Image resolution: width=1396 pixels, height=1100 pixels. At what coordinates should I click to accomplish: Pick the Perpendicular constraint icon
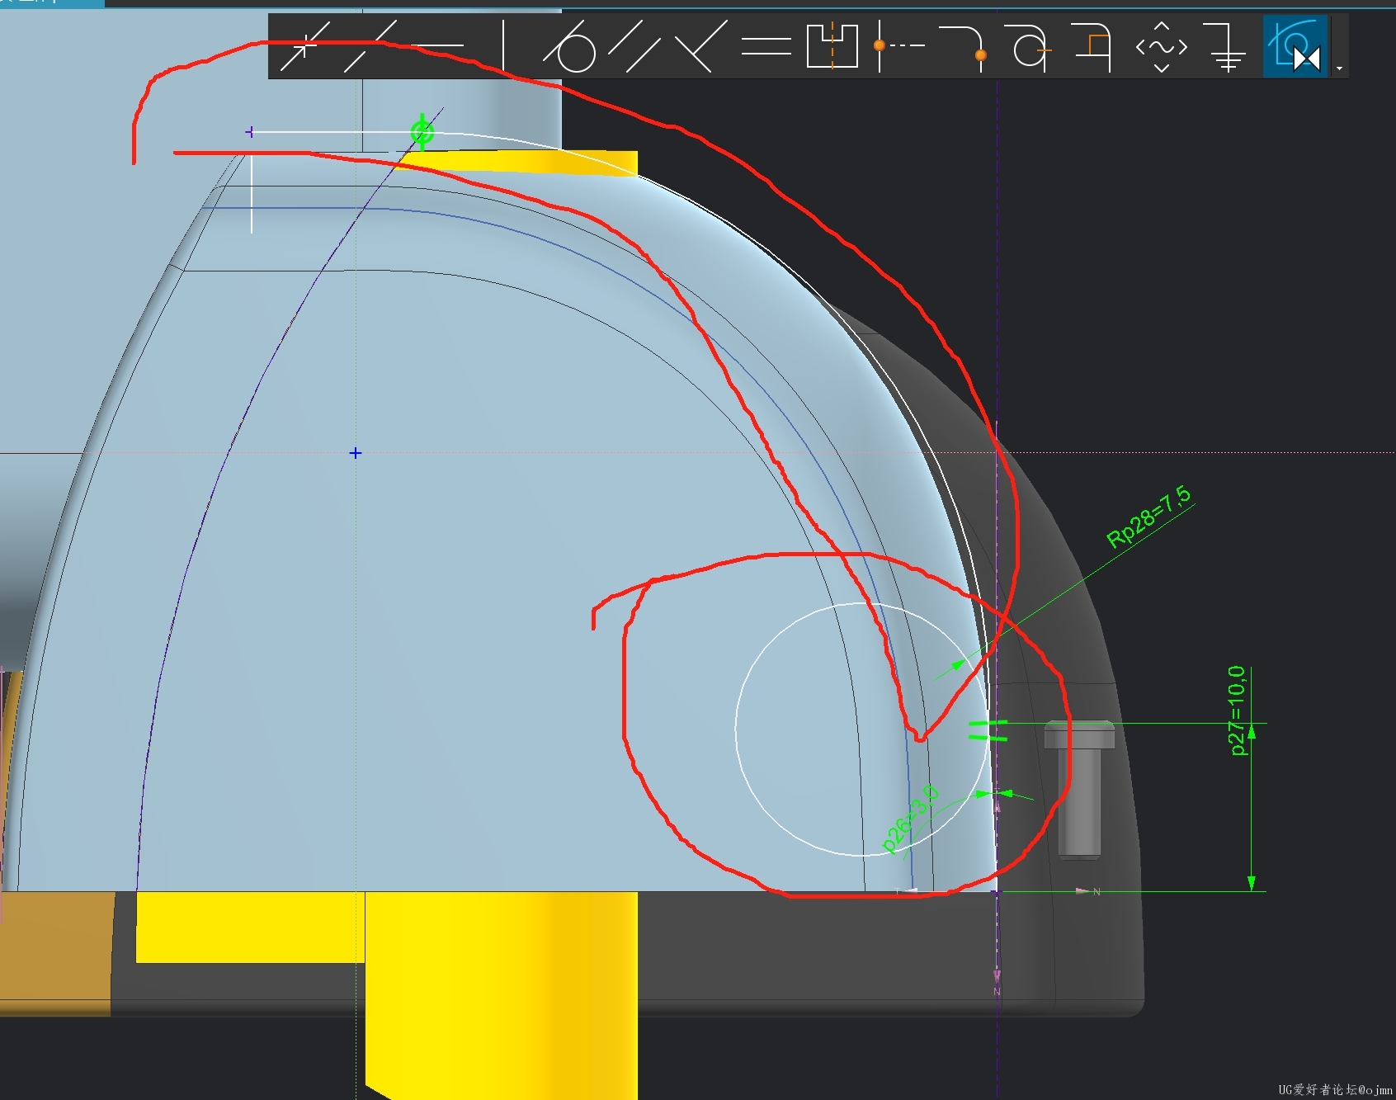click(700, 46)
